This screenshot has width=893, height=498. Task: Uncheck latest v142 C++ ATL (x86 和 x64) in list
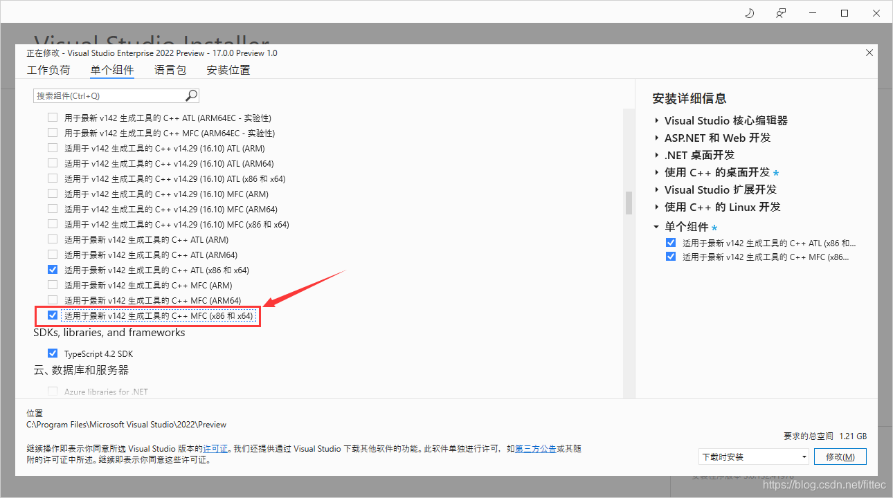(53, 270)
